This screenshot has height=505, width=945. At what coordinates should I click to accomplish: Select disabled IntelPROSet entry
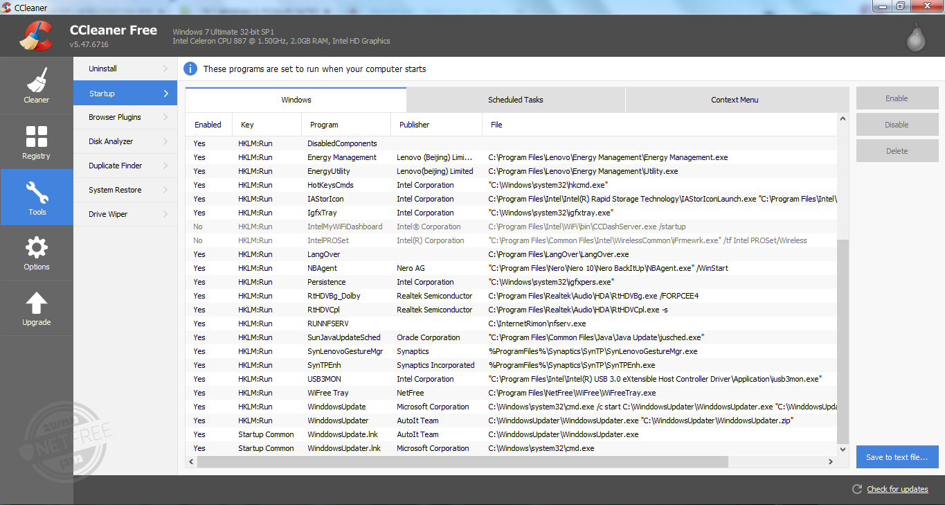512,240
